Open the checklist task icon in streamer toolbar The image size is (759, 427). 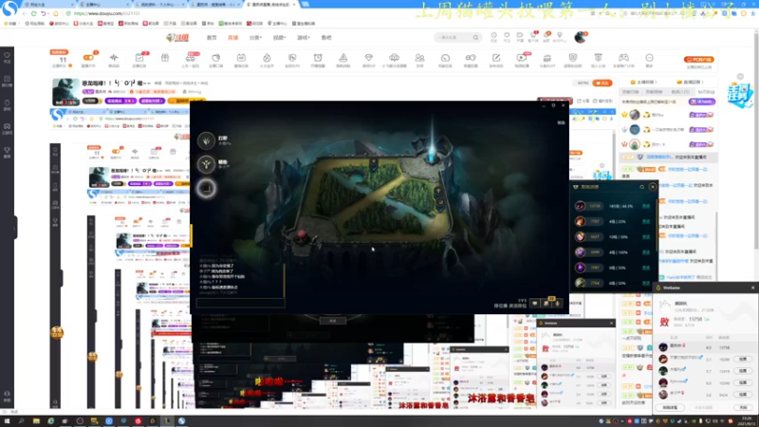click(x=139, y=58)
